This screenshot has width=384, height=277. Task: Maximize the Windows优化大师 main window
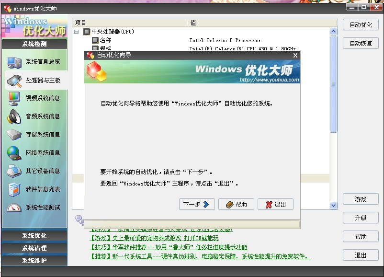point(364,7)
